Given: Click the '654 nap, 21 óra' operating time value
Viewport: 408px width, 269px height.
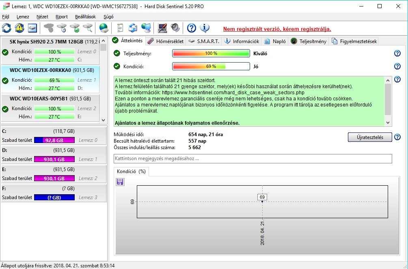Looking at the screenshot, I should (x=205, y=134).
